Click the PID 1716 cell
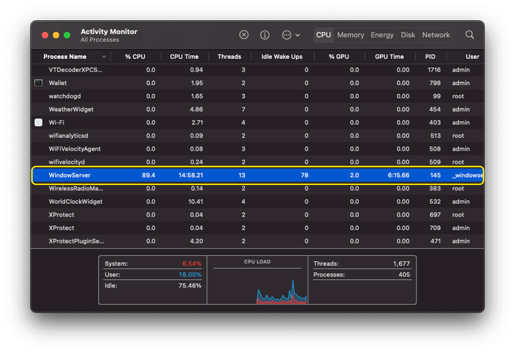Screen dimensions: 515x353 [434, 70]
